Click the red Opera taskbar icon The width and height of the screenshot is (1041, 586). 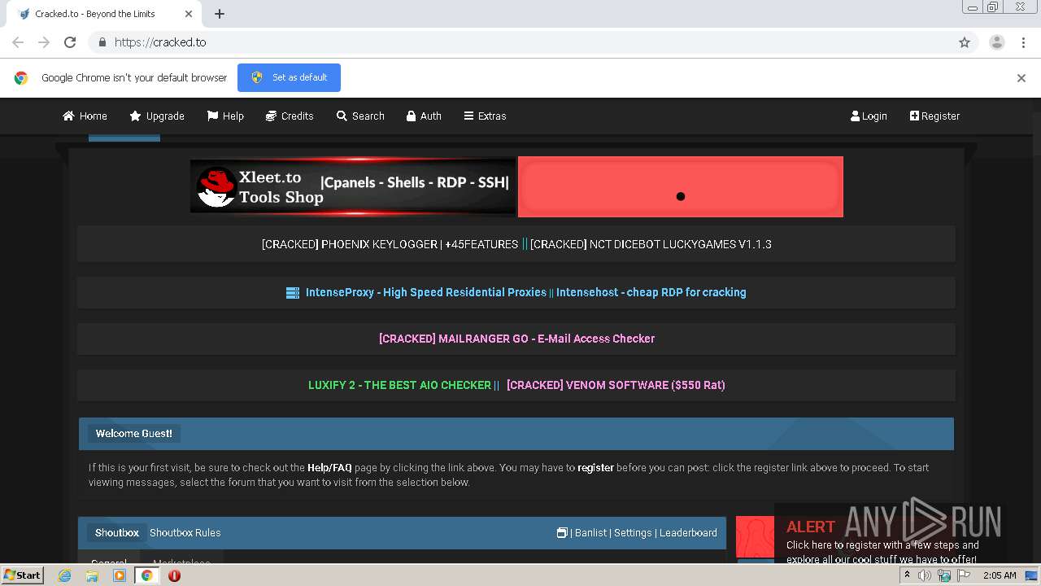click(174, 575)
